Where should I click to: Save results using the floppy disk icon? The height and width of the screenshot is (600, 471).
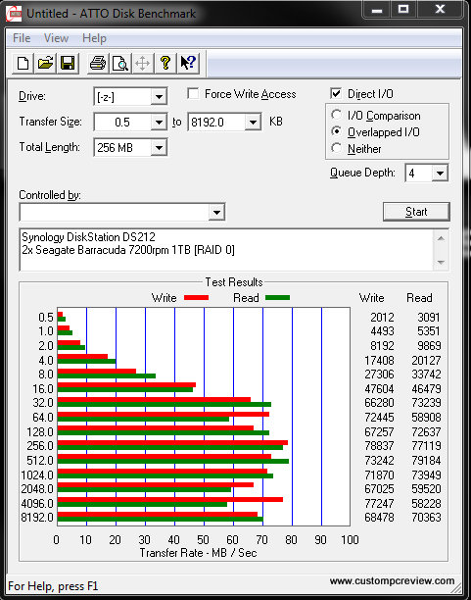(x=68, y=63)
